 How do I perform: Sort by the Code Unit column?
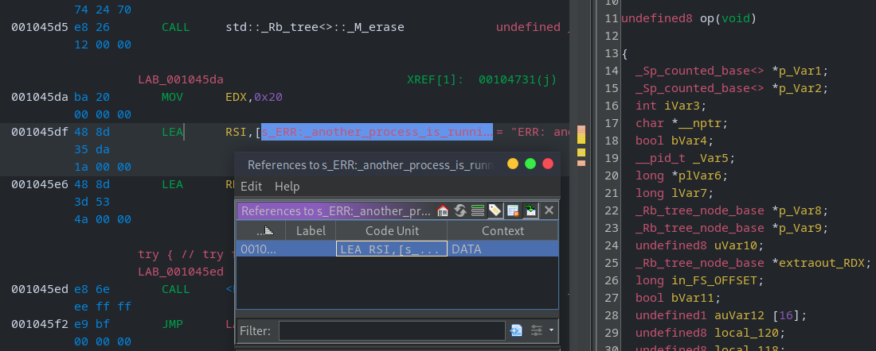(x=392, y=230)
